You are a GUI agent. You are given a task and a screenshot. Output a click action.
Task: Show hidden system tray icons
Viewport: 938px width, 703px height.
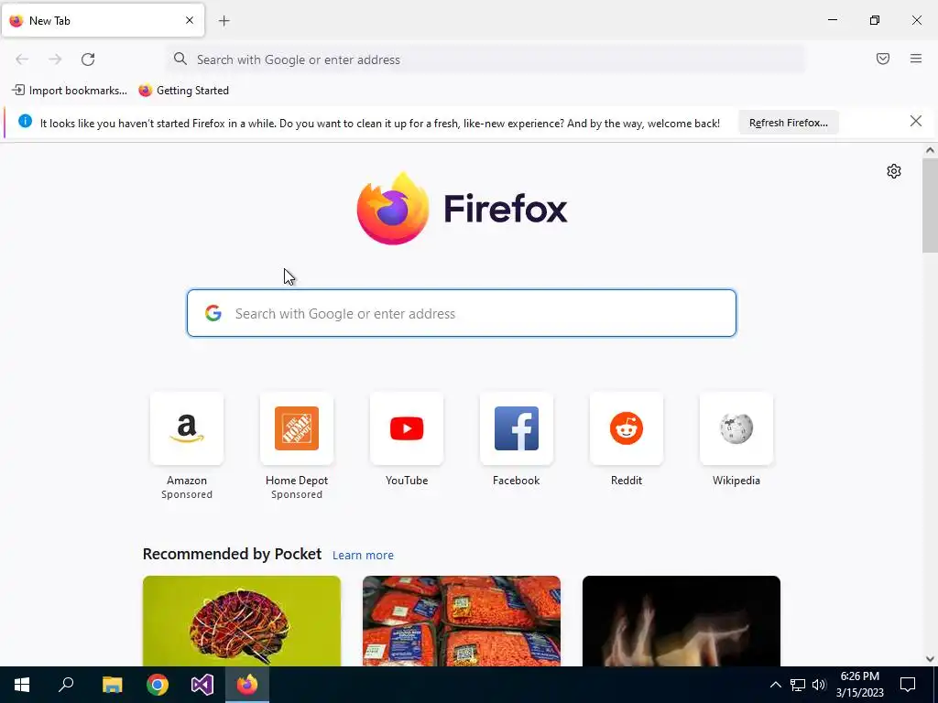775,685
